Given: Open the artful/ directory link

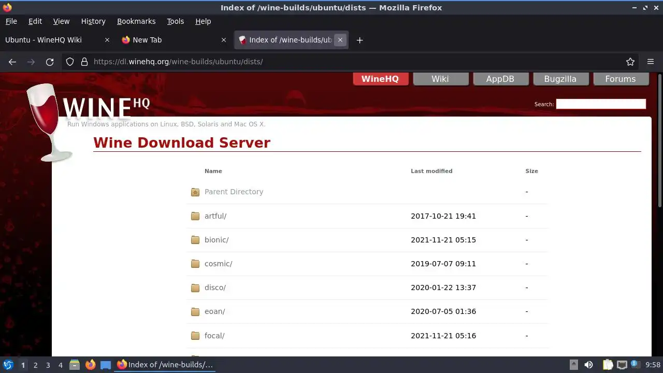Looking at the screenshot, I should (215, 216).
